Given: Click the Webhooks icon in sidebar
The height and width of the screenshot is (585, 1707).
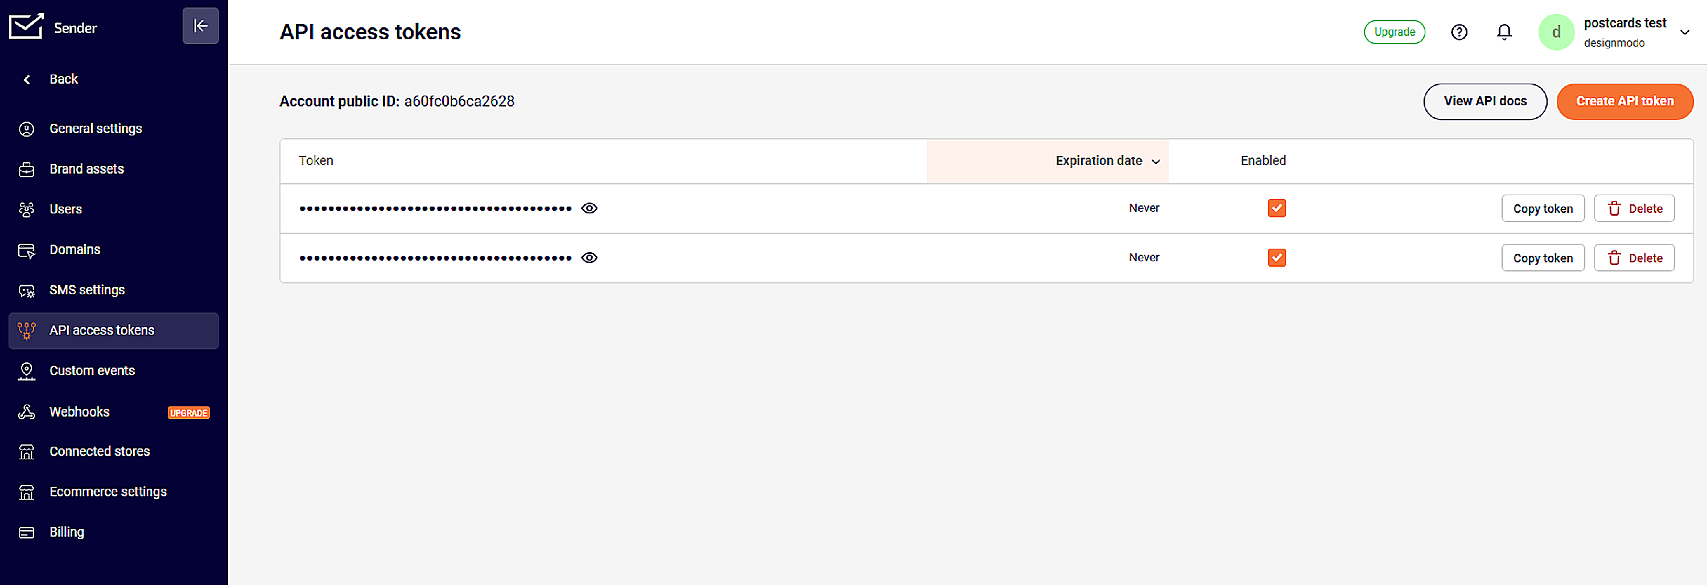Looking at the screenshot, I should pyautogui.click(x=27, y=412).
